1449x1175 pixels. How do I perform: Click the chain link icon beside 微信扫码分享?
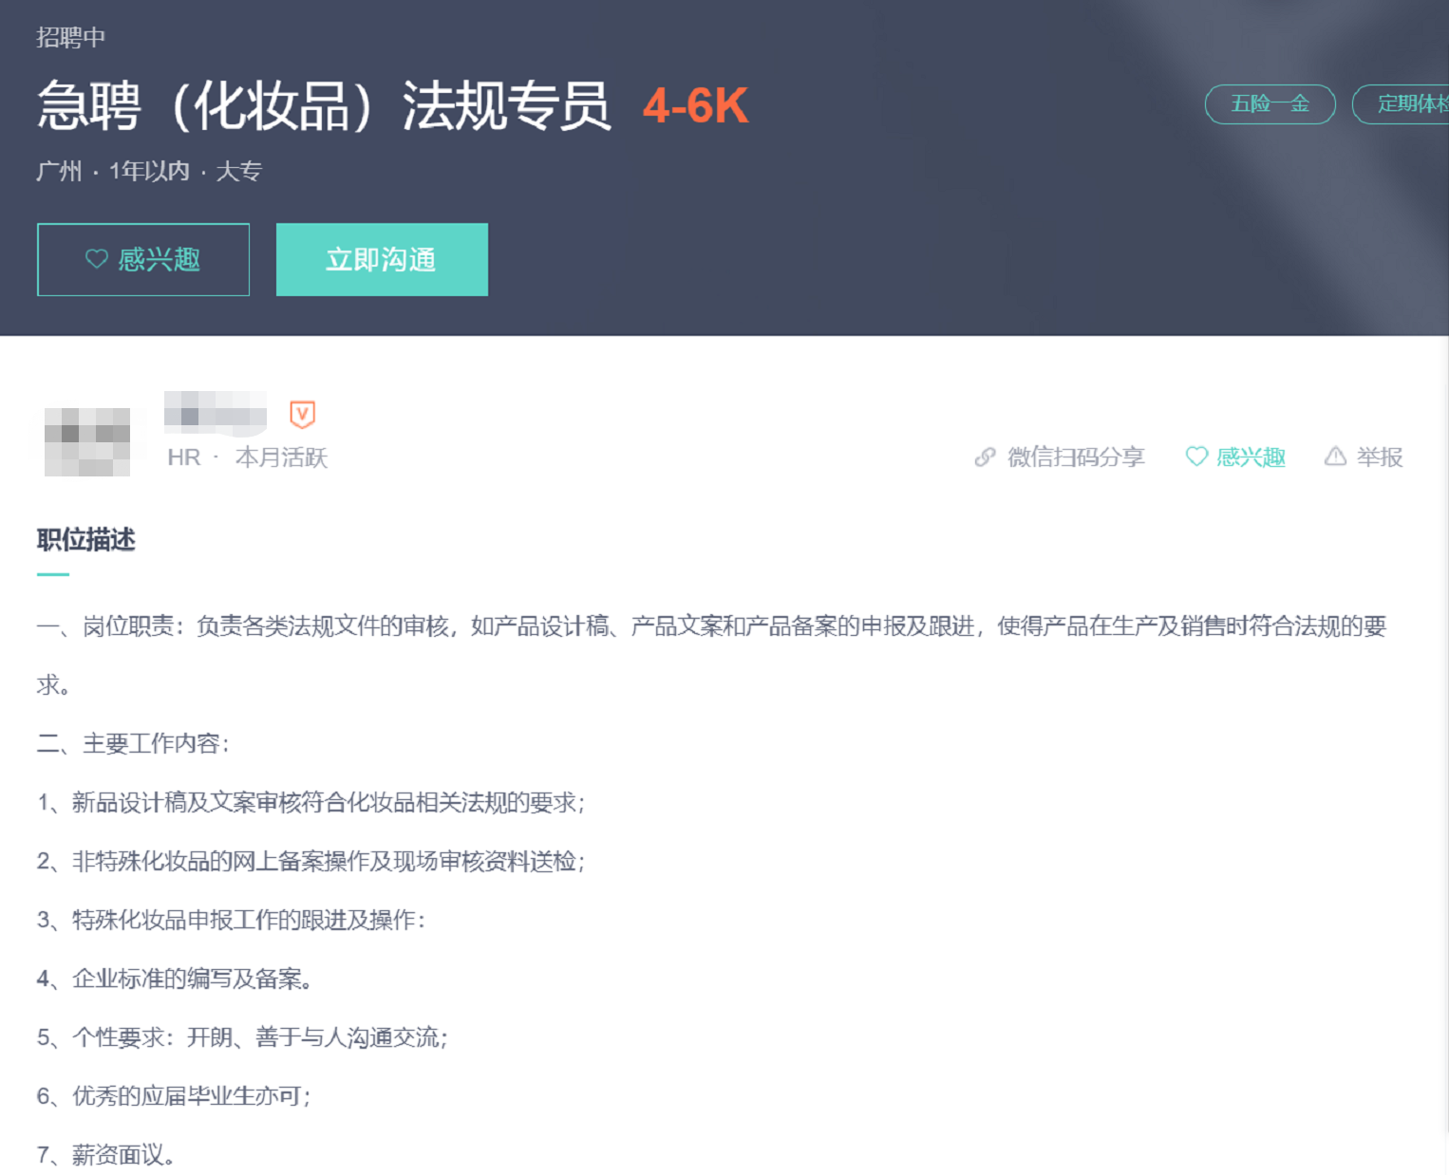(x=985, y=457)
